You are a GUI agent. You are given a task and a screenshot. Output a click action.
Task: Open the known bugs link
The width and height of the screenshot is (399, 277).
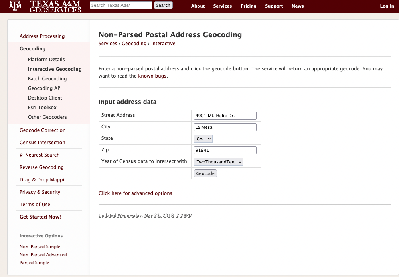click(x=152, y=76)
